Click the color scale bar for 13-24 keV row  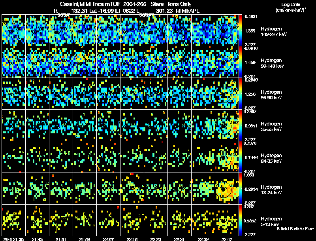coord(240,188)
